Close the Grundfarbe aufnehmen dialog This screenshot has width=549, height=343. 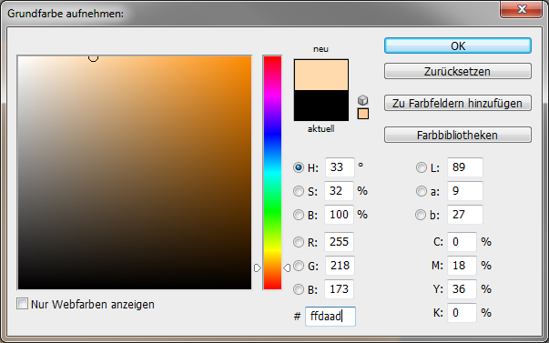(x=522, y=9)
